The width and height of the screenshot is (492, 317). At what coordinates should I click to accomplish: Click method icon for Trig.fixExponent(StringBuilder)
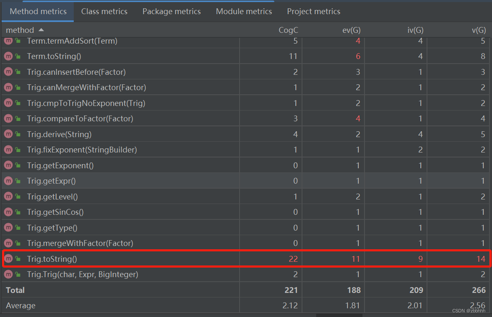(x=8, y=150)
